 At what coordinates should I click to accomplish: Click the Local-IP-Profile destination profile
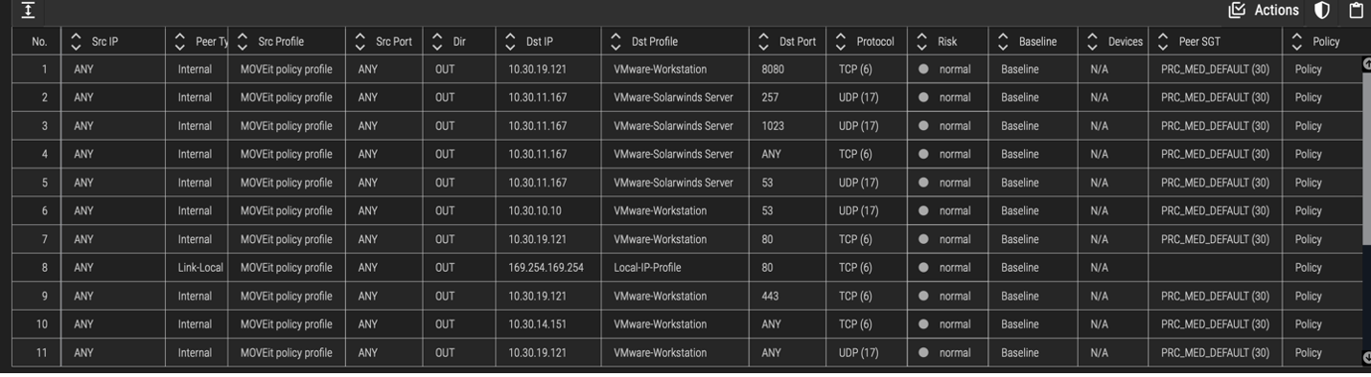pyautogui.click(x=647, y=268)
